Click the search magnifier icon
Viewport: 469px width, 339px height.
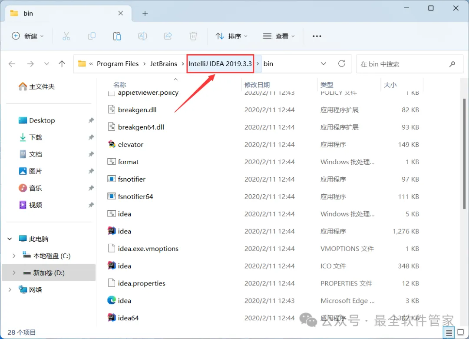coord(452,64)
